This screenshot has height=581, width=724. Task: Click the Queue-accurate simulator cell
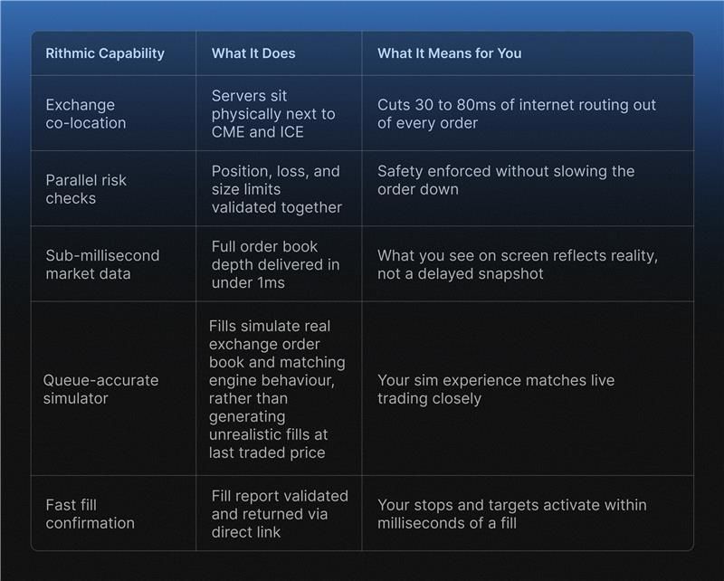(x=100, y=388)
